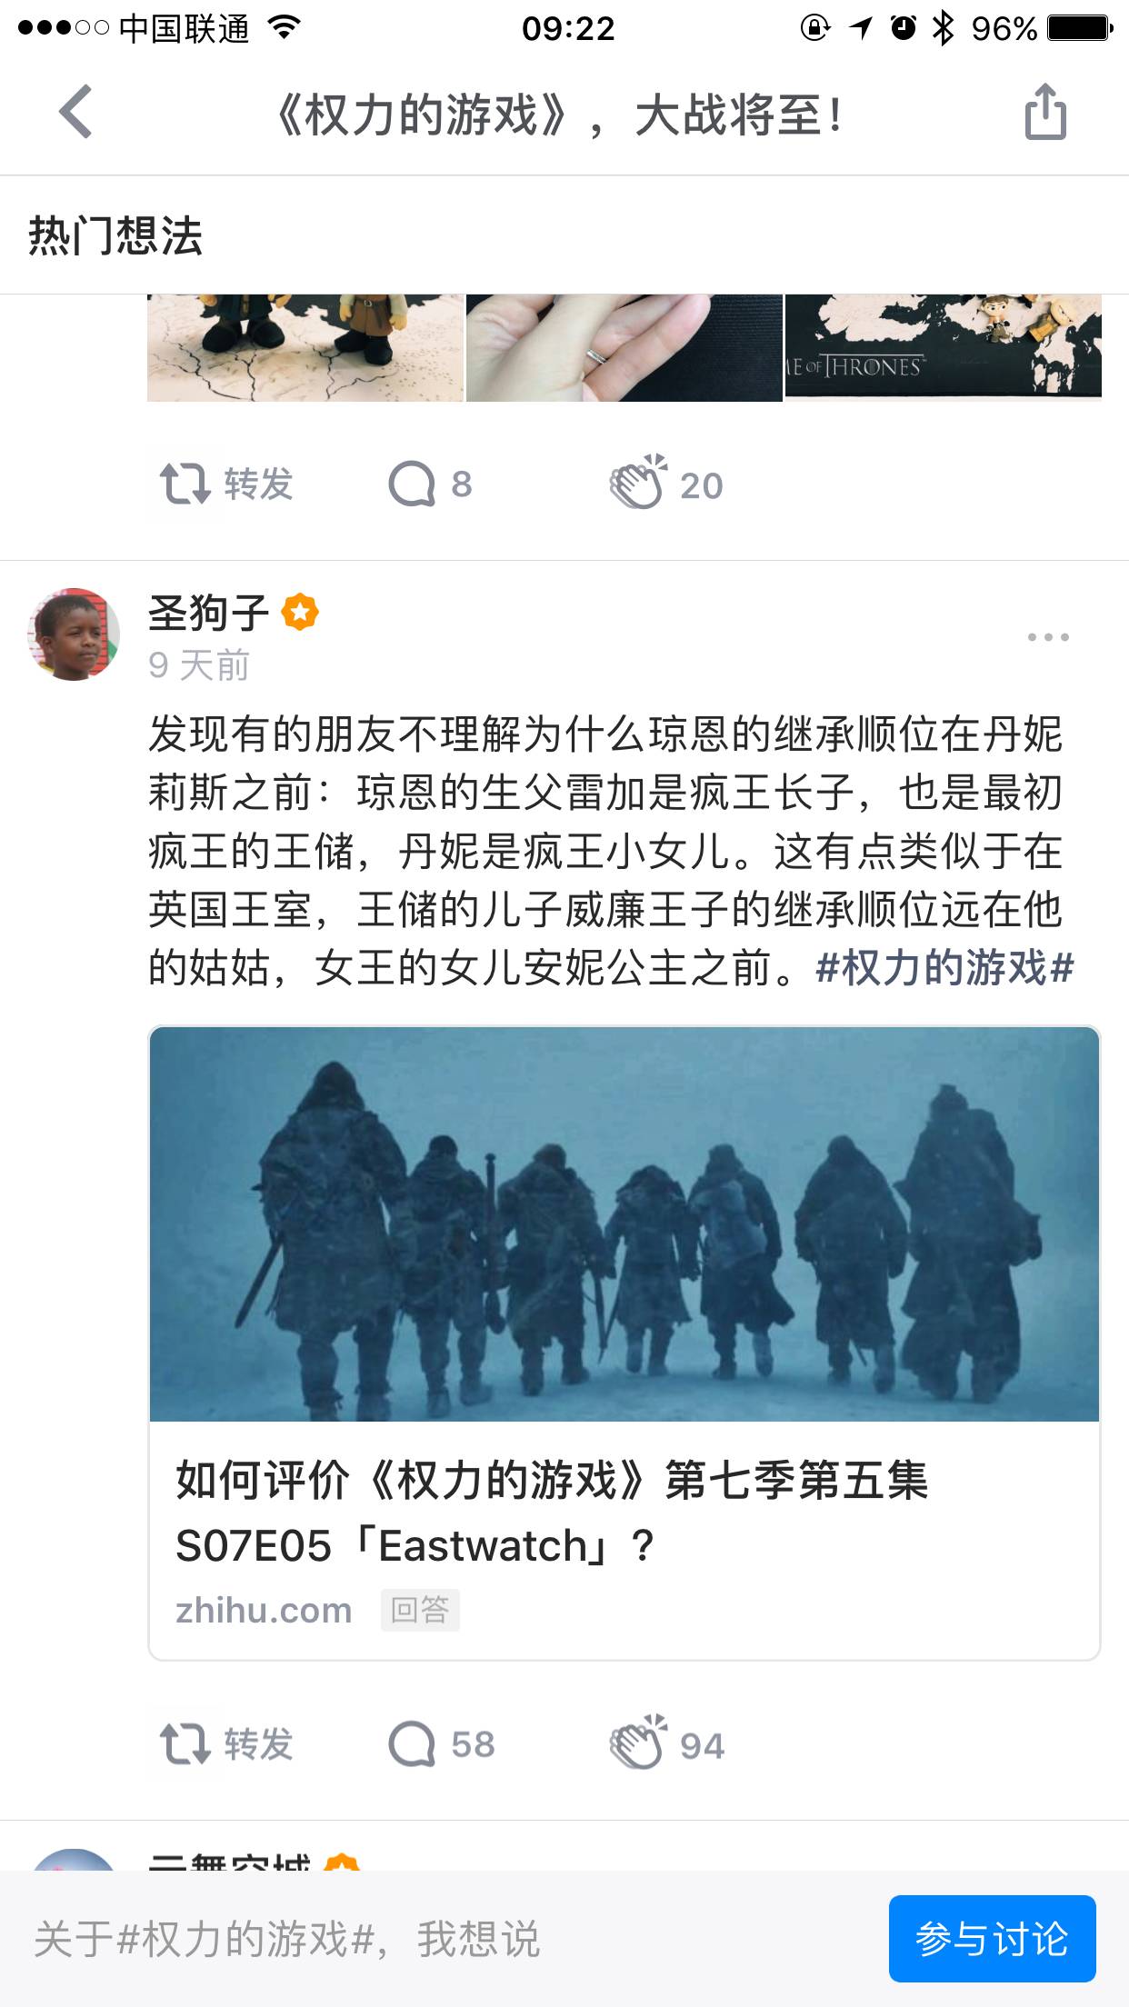Image resolution: width=1129 pixels, height=2007 pixels.
Task: Tap the back arrow in header
Action: tap(76, 112)
